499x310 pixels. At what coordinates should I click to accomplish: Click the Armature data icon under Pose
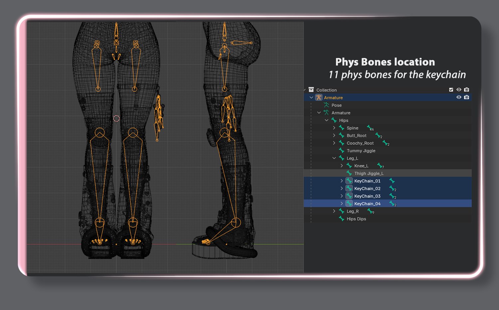click(x=326, y=113)
